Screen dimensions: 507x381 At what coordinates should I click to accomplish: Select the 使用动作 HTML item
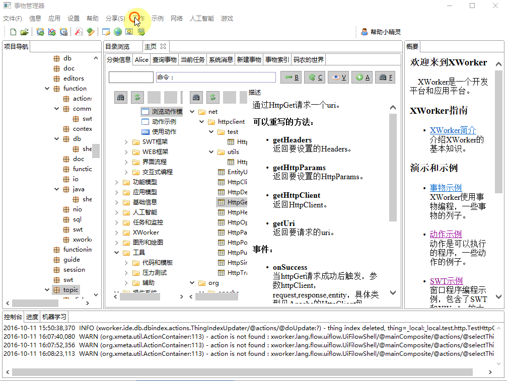(x=159, y=131)
